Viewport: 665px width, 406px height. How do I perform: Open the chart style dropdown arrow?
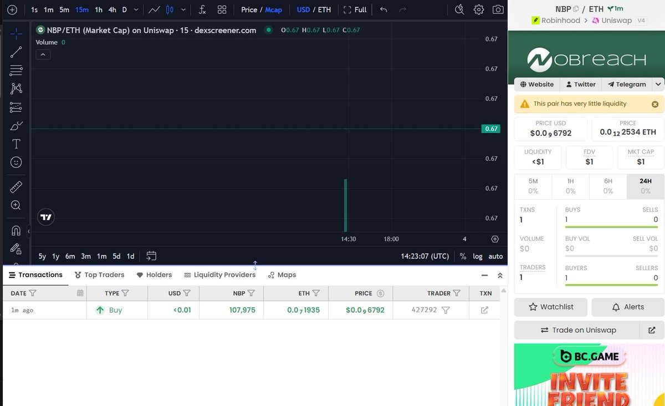[183, 9]
